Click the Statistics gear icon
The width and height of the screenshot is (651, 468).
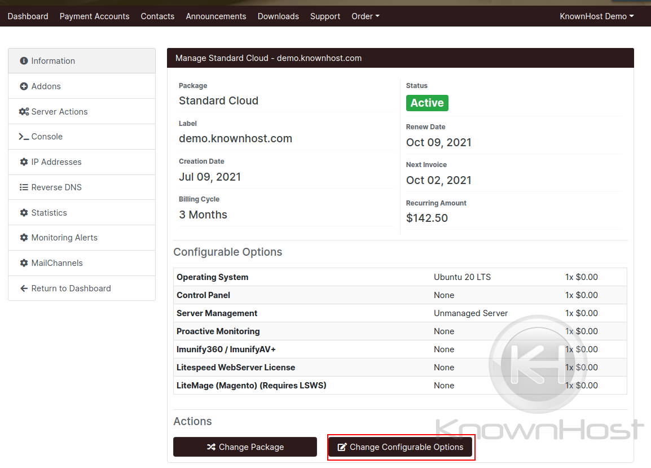(x=24, y=212)
